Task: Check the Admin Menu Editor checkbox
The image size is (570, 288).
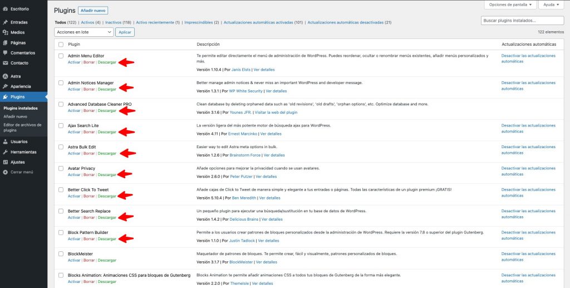Action: (x=61, y=56)
